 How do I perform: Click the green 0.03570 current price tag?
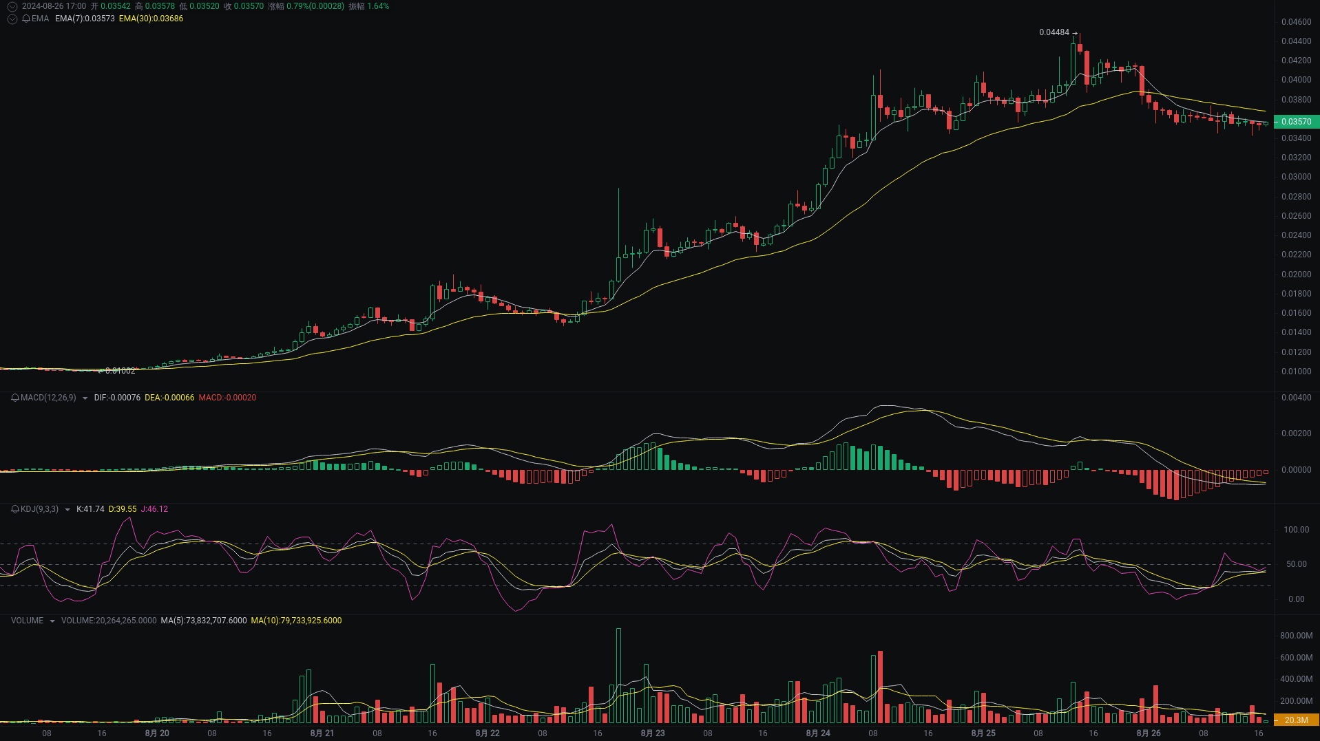click(1295, 121)
